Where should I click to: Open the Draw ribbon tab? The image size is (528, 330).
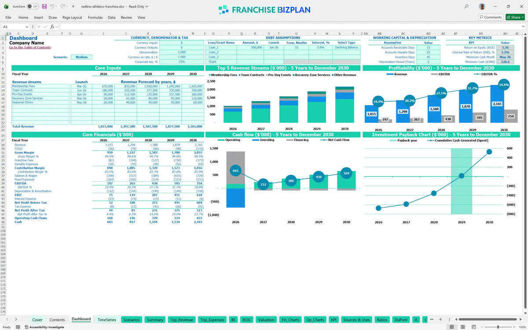pyautogui.click(x=53, y=18)
